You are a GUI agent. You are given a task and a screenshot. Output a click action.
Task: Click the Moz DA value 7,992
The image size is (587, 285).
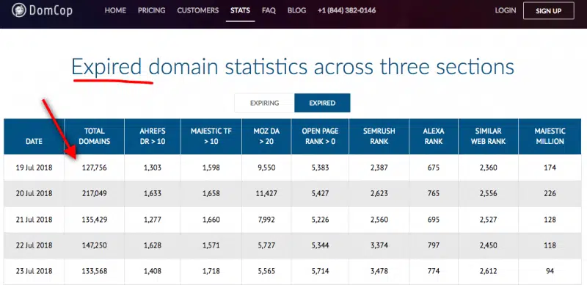coord(266,220)
